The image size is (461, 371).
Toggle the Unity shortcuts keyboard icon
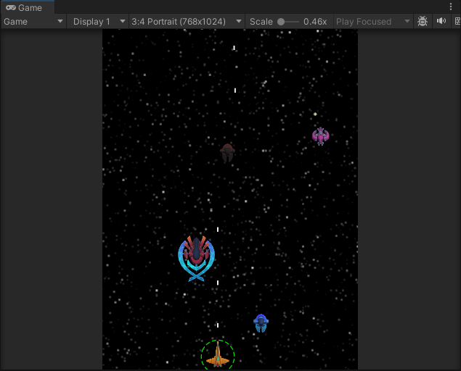[x=454, y=22]
